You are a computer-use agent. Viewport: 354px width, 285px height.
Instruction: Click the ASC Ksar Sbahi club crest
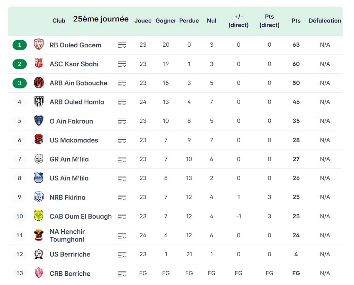39,64
